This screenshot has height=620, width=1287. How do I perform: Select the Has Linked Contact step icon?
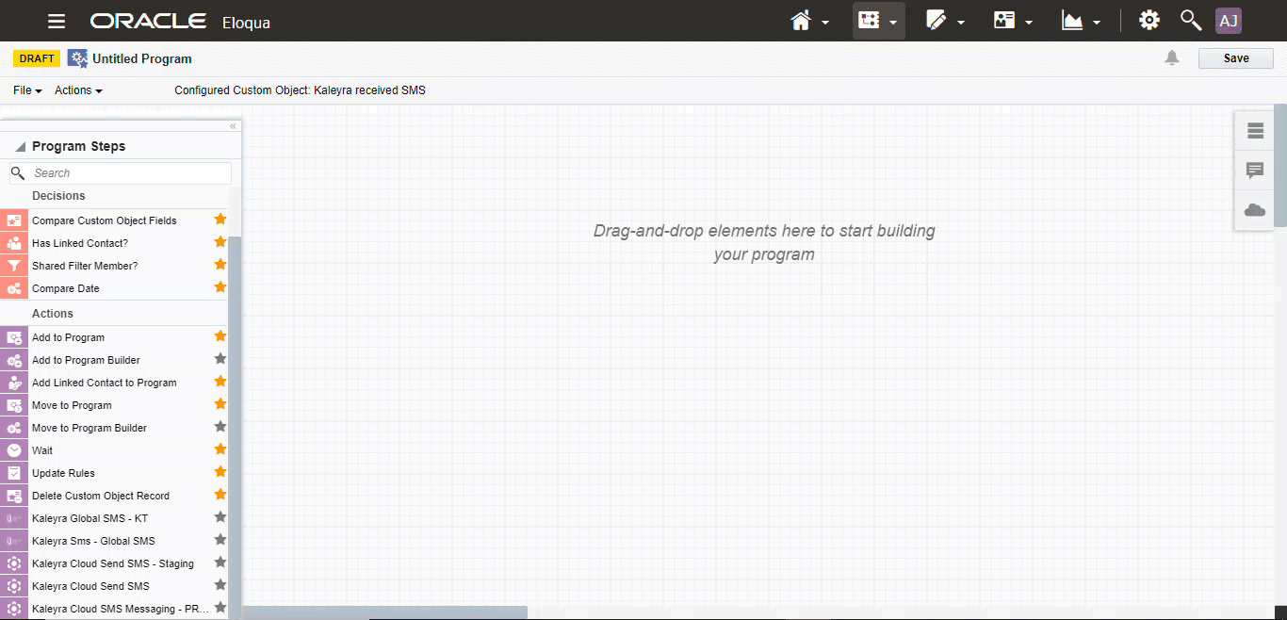pyautogui.click(x=14, y=243)
